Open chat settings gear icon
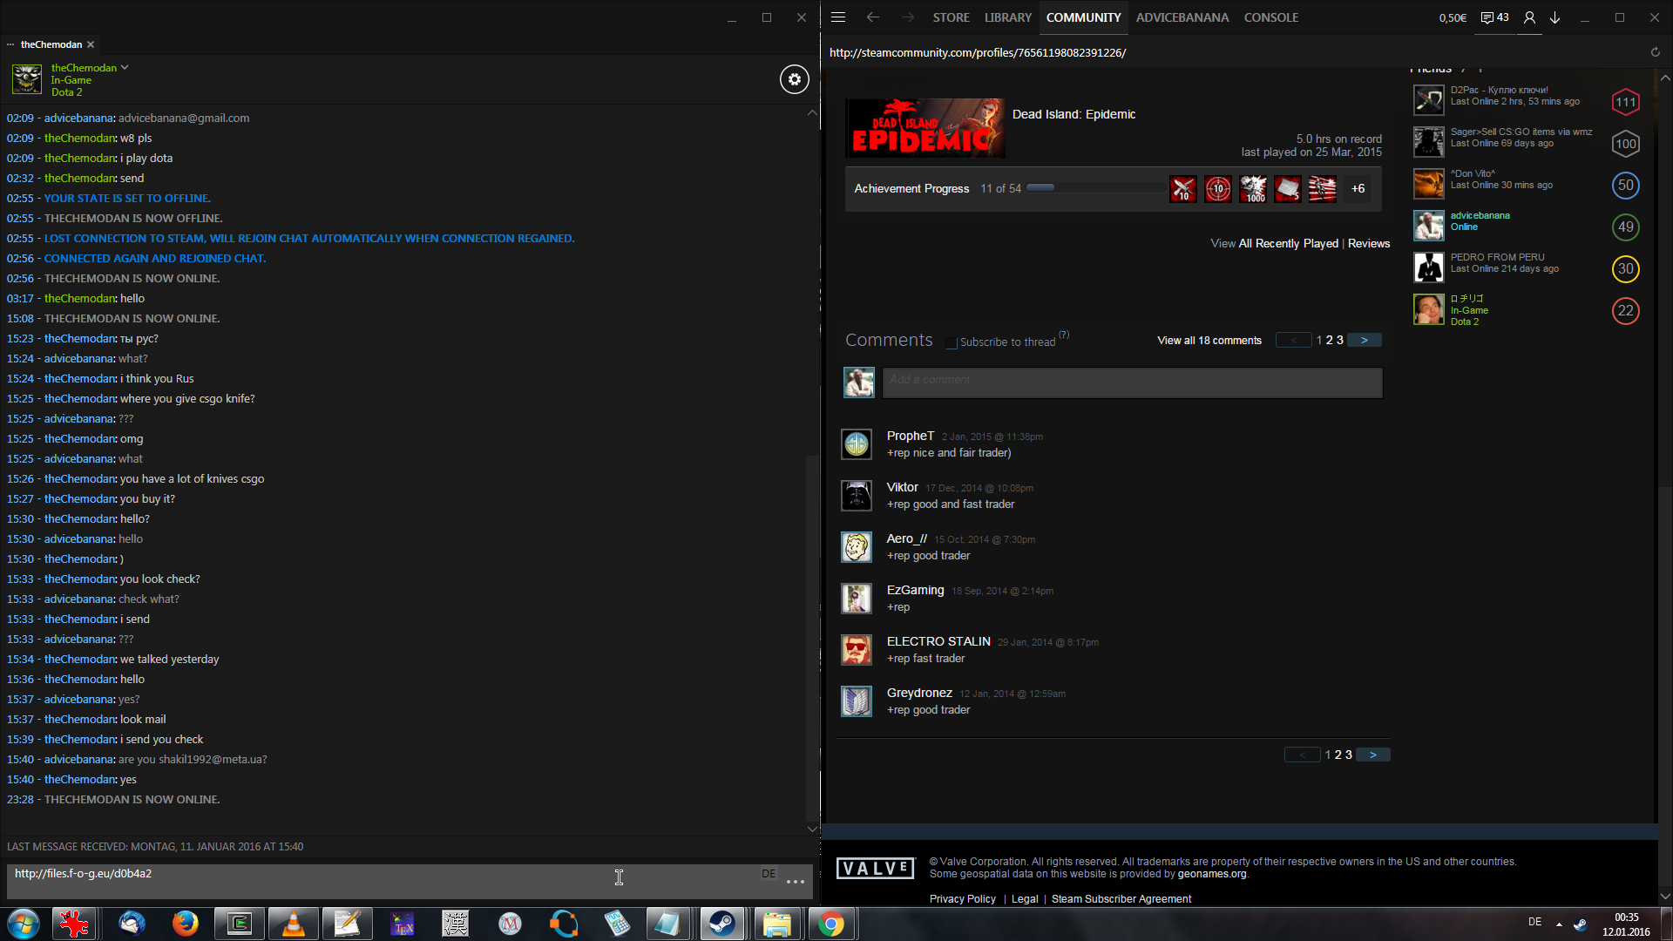 coord(794,79)
